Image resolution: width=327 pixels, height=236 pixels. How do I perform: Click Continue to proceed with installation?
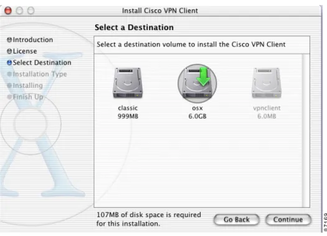click(x=288, y=220)
